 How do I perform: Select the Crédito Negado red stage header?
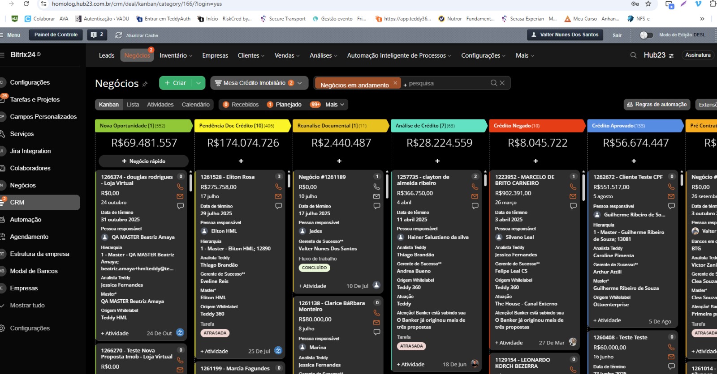click(x=536, y=126)
